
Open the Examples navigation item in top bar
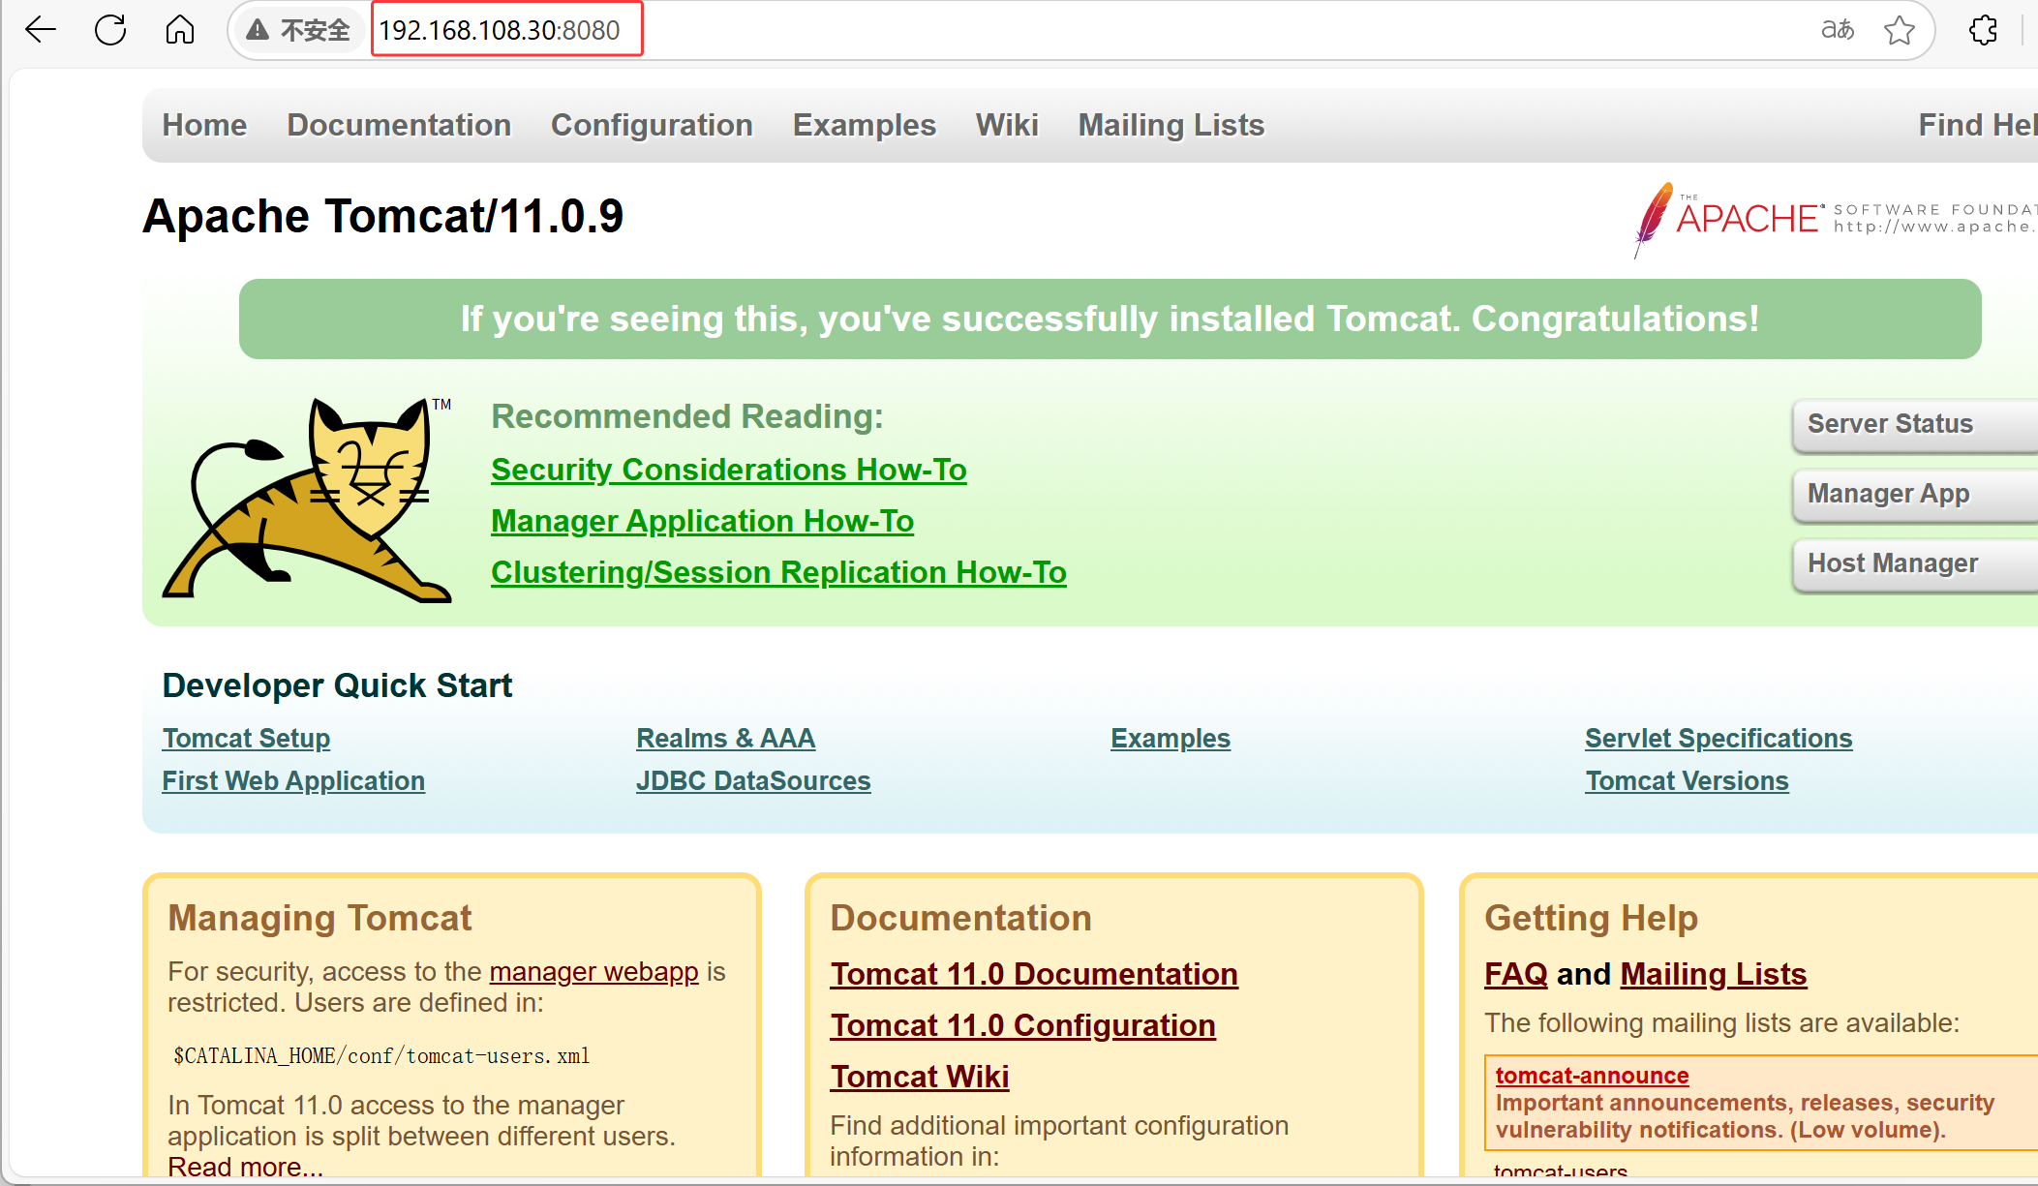click(865, 125)
